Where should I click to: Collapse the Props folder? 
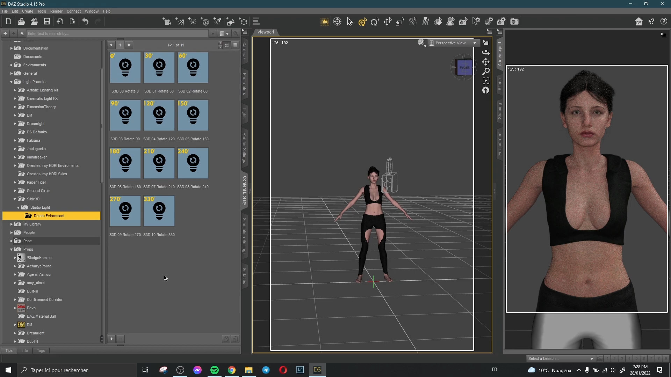point(11,250)
